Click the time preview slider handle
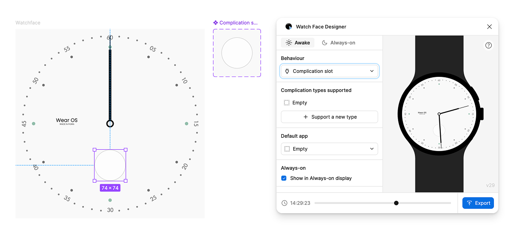The height and width of the screenshot is (239, 517). (x=396, y=203)
